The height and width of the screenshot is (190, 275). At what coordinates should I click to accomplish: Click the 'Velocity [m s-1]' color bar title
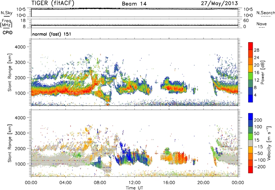269,143
